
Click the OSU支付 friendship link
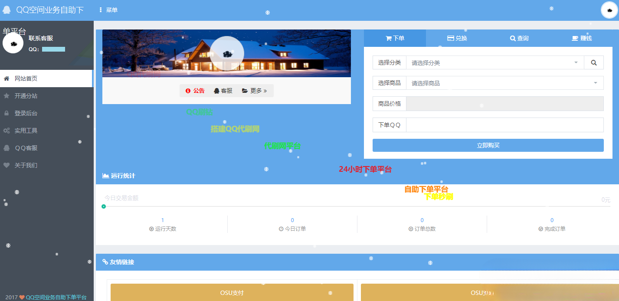232,292
